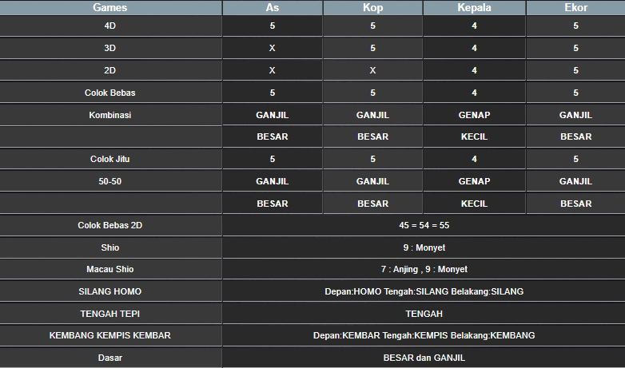Click the 4D row As value 5

(273, 26)
